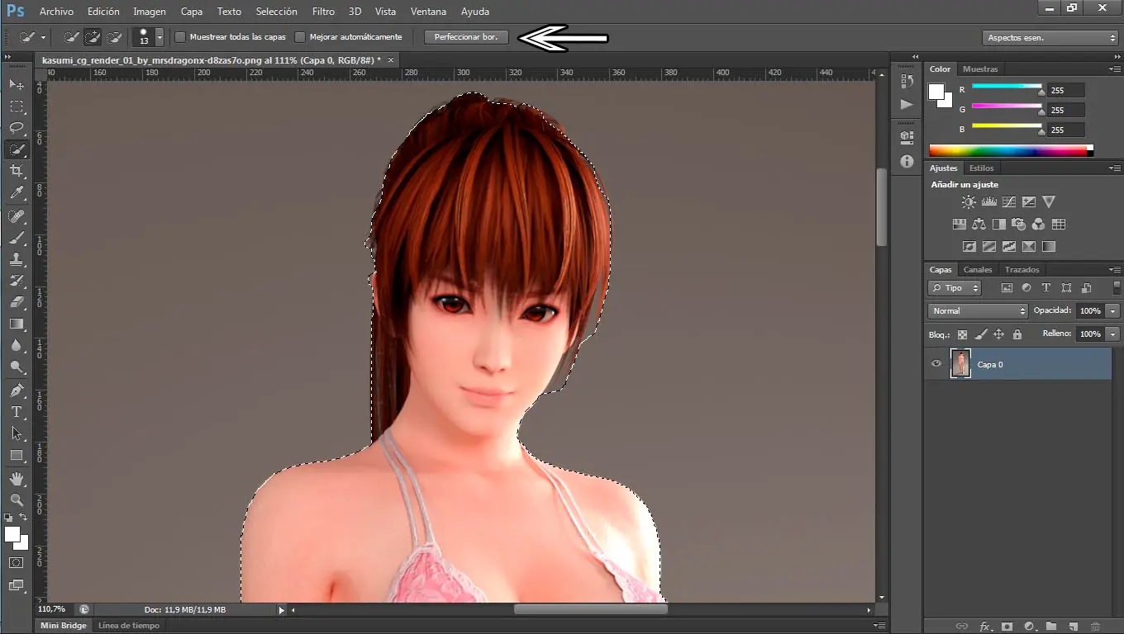Screen dimensions: 1124x634
Task: Add a Vibrance adjustment
Action: click(1049, 201)
